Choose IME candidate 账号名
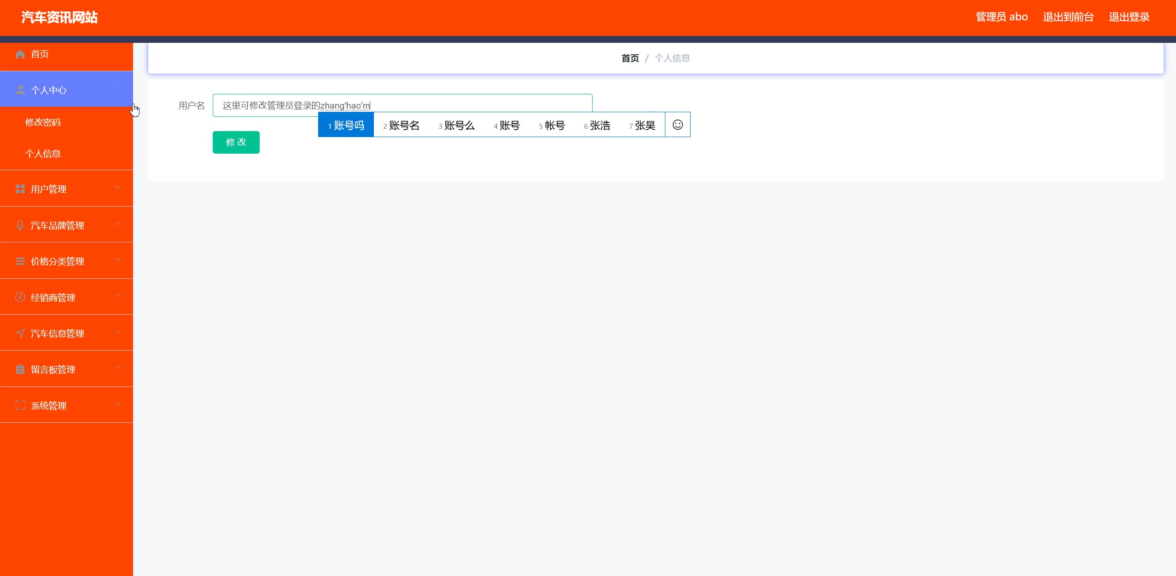Screen dimensions: 1176x576 [401, 125]
